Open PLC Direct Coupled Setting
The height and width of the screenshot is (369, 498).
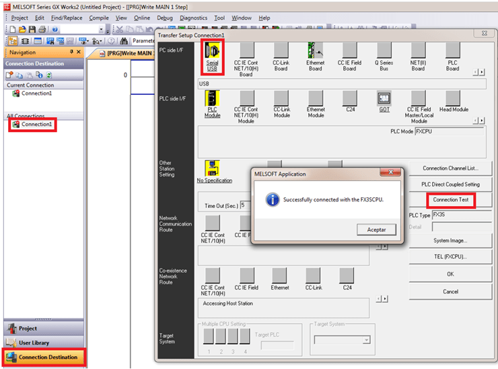pyautogui.click(x=450, y=184)
